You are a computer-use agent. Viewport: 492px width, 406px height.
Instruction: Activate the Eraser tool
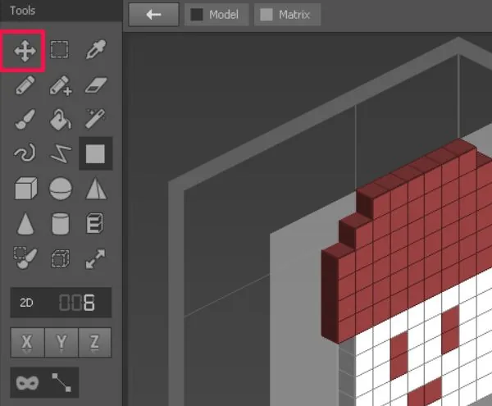(x=96, y=85)
